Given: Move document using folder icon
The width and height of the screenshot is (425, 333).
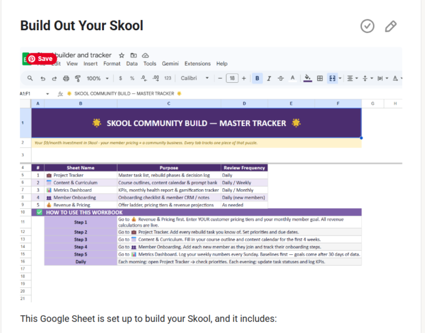Looking at the screenshot, I should point(133,56).
